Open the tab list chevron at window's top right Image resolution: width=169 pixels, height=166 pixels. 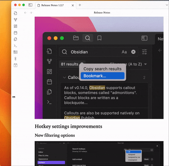[167, 5]
